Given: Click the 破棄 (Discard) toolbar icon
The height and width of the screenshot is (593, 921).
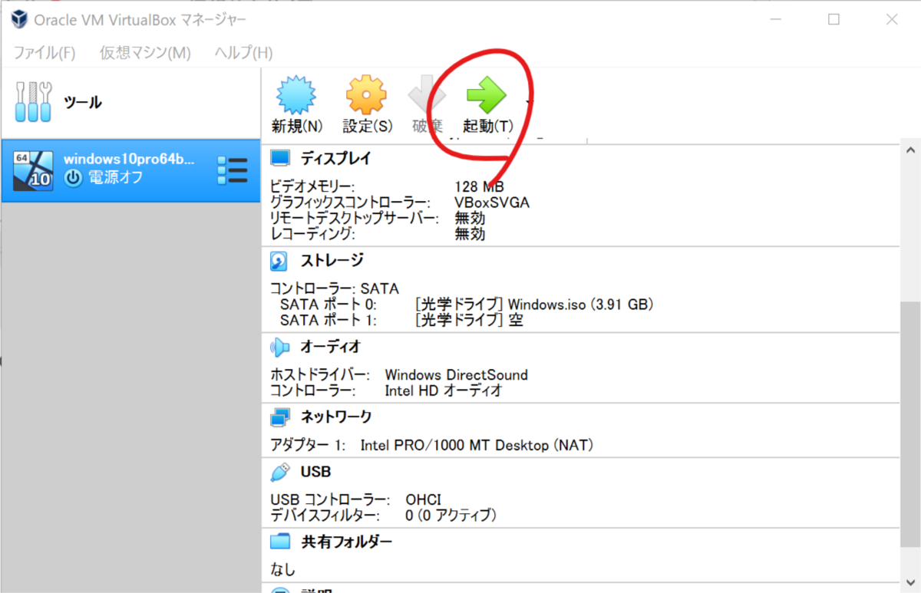Looking at the screenshot, I should (426, 96).
